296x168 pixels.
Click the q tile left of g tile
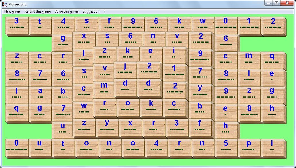(x=17, y=112)
